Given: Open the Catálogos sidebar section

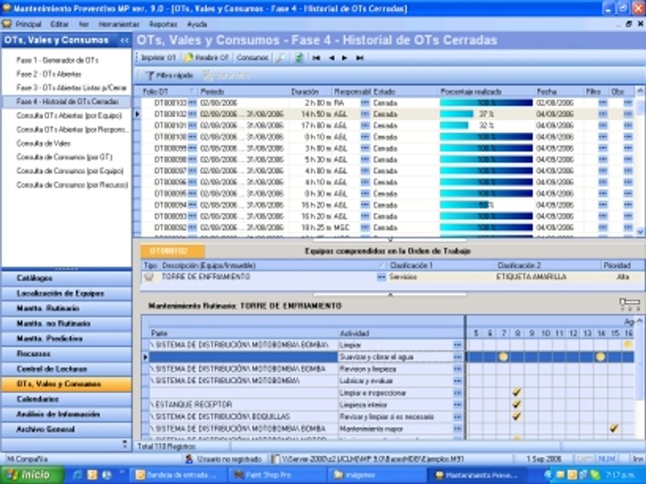Looking at the screenshot, I should (x=67, y=278).
